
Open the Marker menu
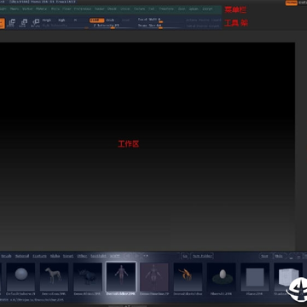[x=27, y=9]
